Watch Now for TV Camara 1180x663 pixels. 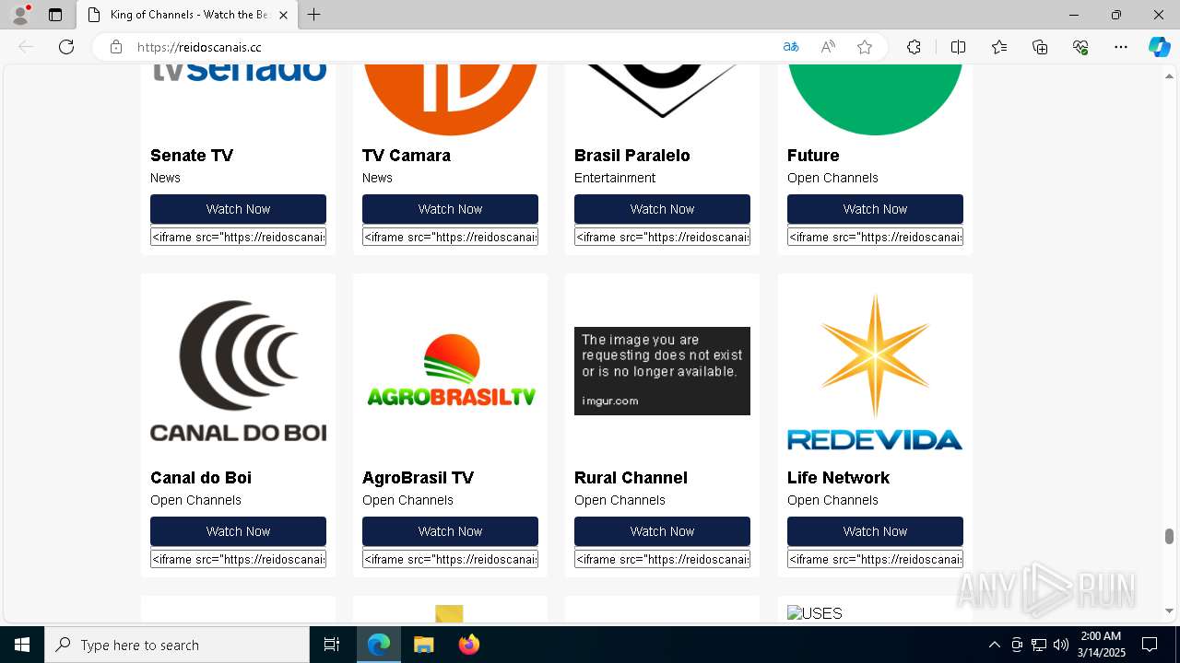(x=450, y=209)
